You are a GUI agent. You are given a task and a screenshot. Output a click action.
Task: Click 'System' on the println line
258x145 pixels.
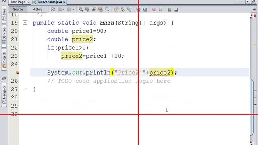click(x=58, y=72)
